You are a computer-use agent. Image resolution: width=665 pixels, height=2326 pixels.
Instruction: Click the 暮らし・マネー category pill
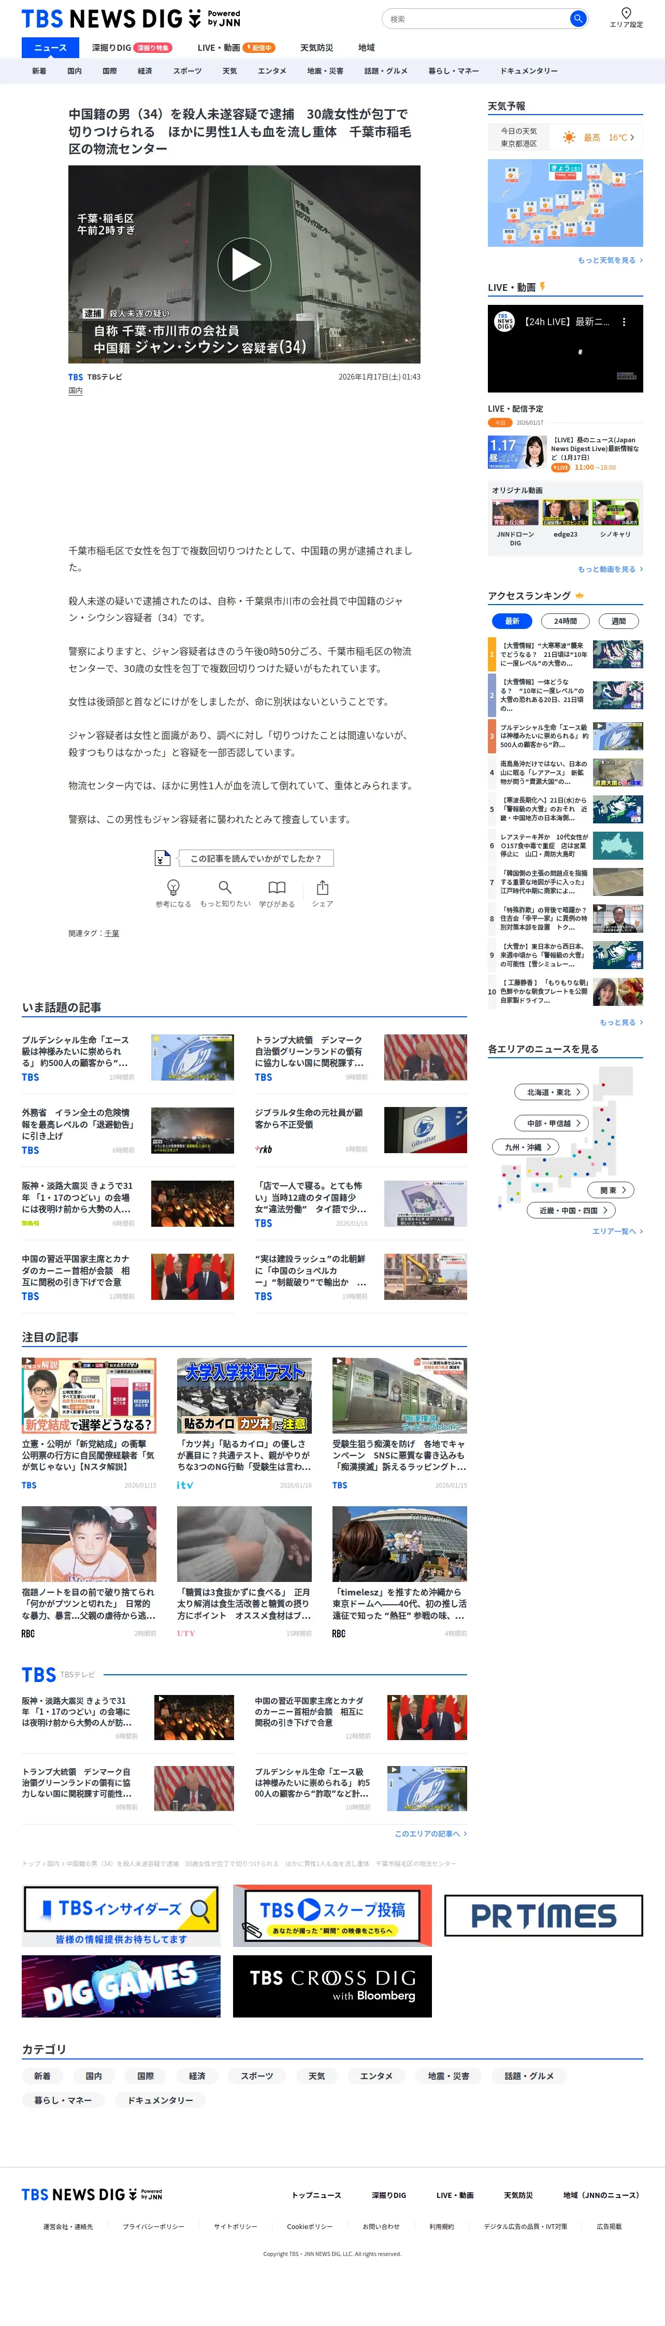[63, 2100]
